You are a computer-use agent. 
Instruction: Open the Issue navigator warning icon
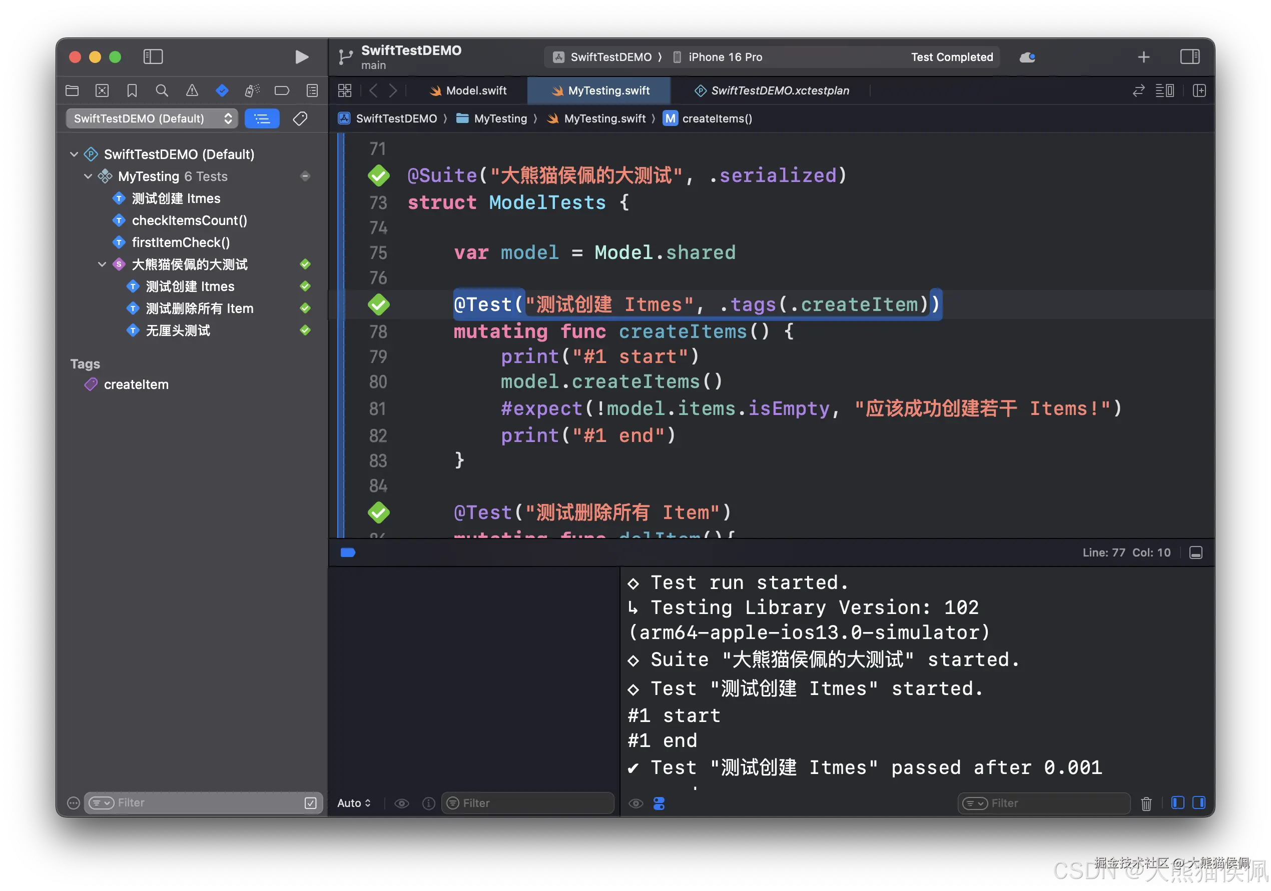[192, 90]
